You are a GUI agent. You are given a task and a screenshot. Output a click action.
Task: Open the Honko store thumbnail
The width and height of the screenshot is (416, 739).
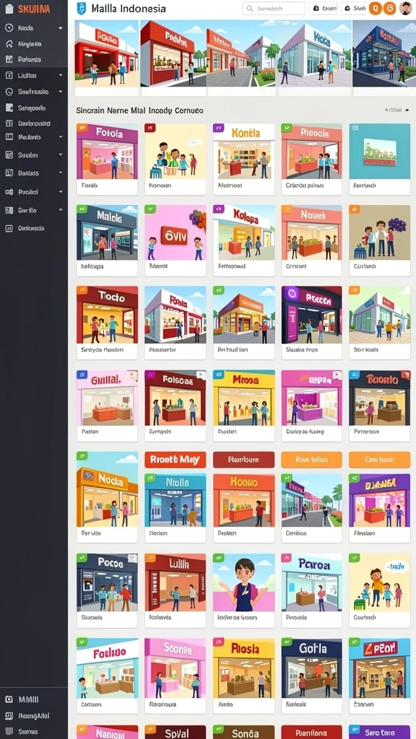(243, 501)
